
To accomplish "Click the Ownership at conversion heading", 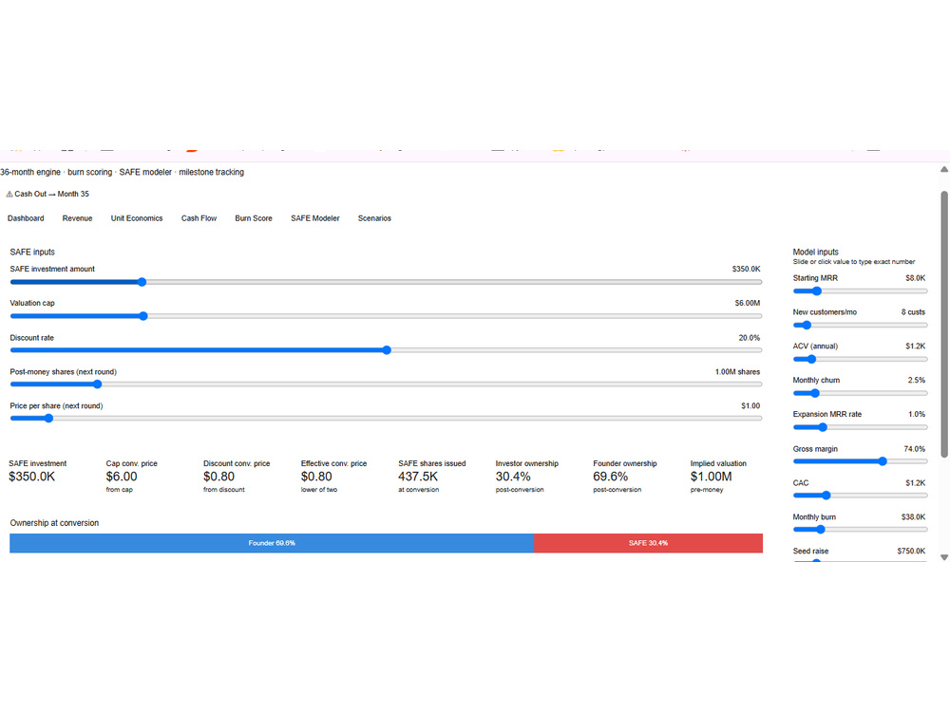I will point(54,522).
